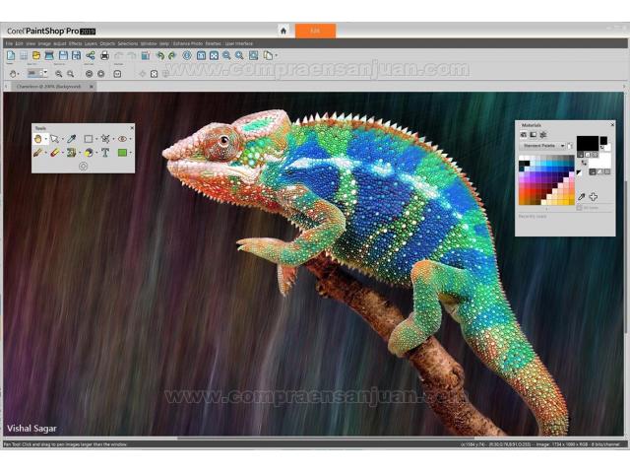Screen dimensions: 630x473
Task: Open the zoom percentage dropdown in options bar
Action: pyautogui.click(x=45, y=73)
